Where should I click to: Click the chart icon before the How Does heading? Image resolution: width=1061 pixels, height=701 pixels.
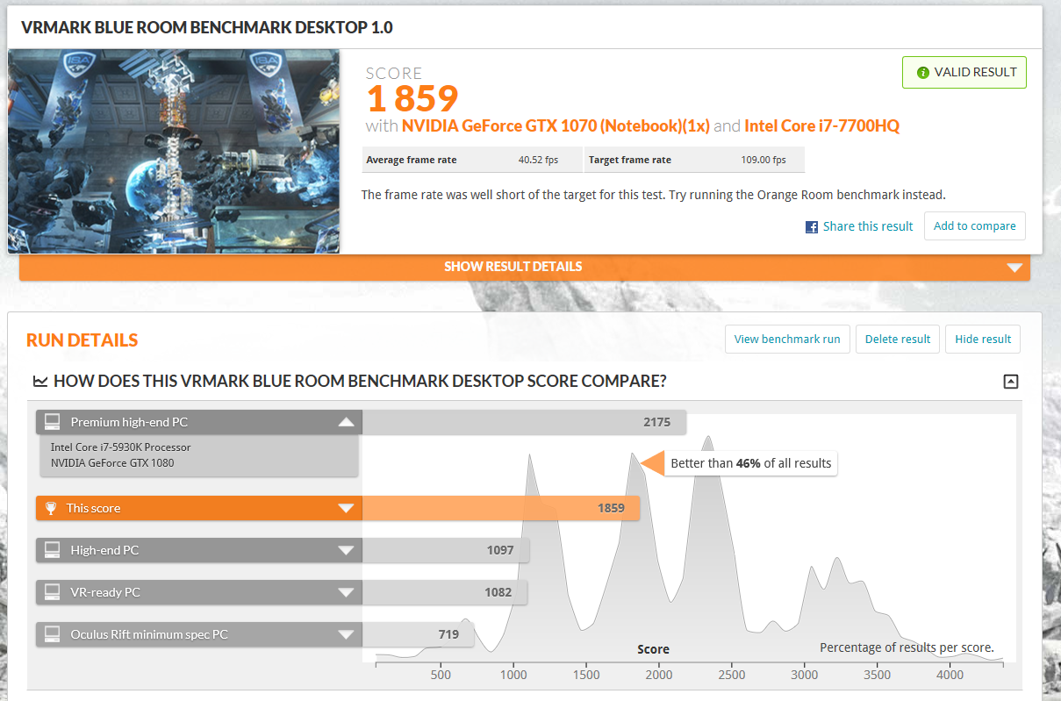[x=40, y=382]
